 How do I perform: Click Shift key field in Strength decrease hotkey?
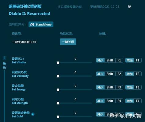click(x=110, y=101)
